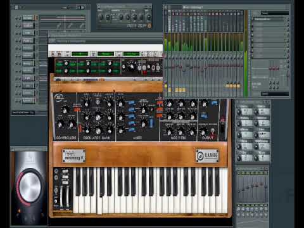The width and height of the screenshot is (304, 228).
Task: Click the Loudness Contour Attack knob
Action: 169,132
